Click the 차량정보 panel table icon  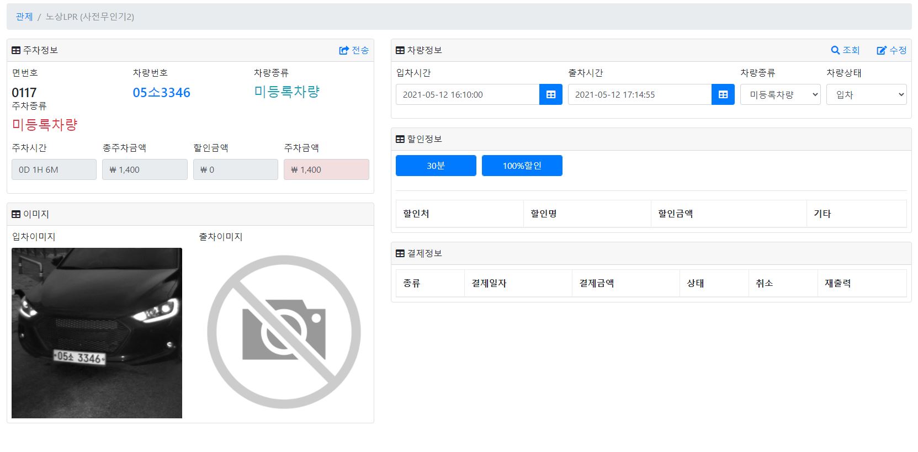click(400, 50)
